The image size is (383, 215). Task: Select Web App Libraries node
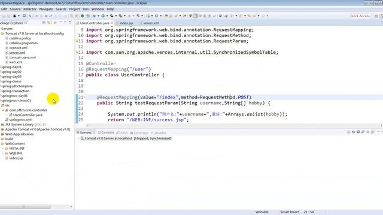coord(19,134)
